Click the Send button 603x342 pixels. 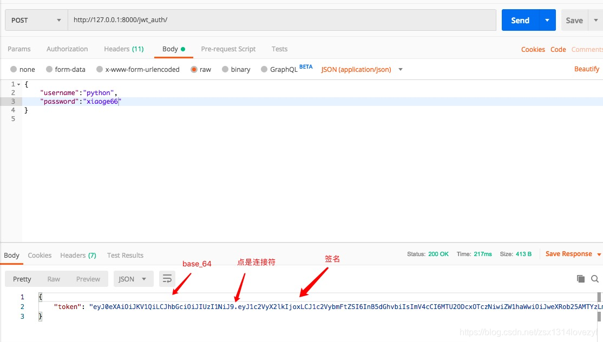(519, 19)
